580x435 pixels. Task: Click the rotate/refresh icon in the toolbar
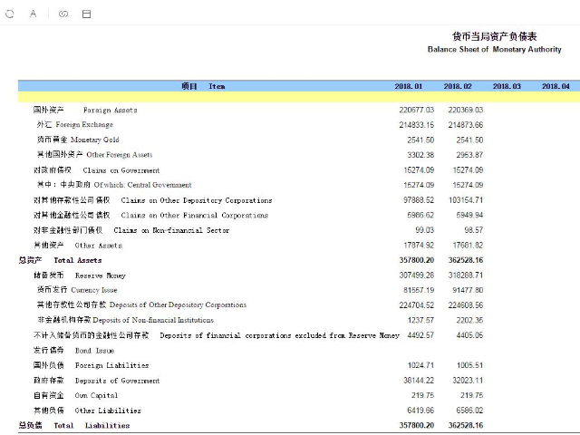point(10,14)
